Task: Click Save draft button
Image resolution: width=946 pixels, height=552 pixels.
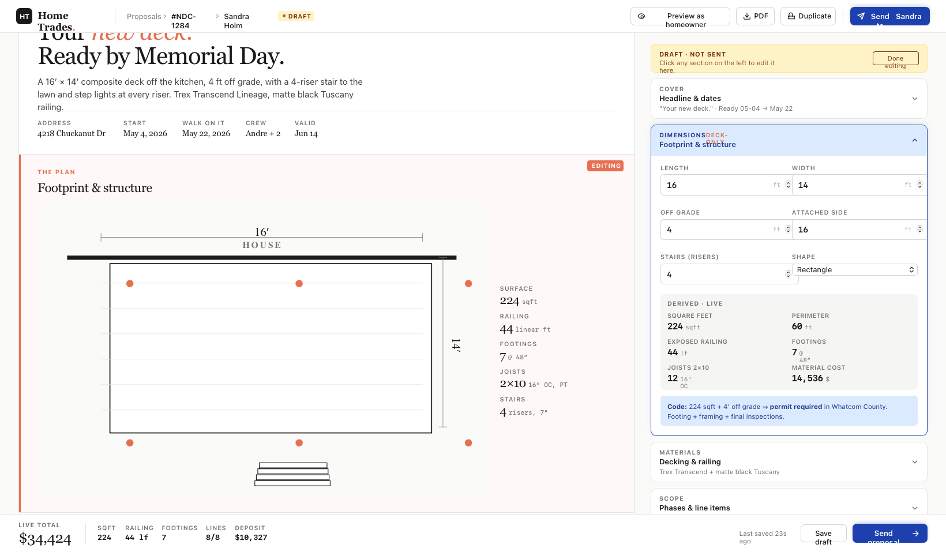Action: click(x=823, y=534)
